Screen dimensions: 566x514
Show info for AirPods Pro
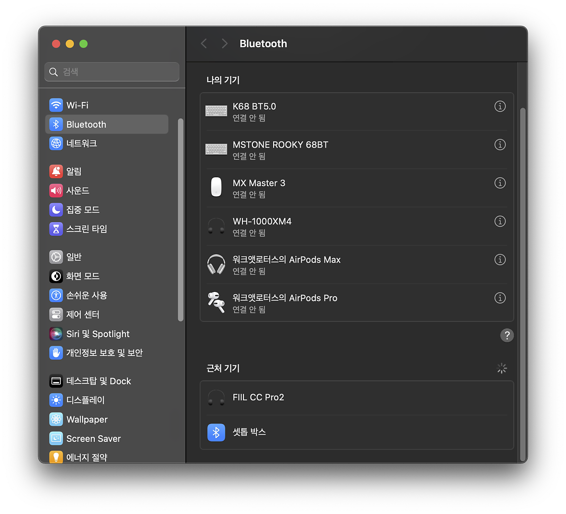point(500,298)
